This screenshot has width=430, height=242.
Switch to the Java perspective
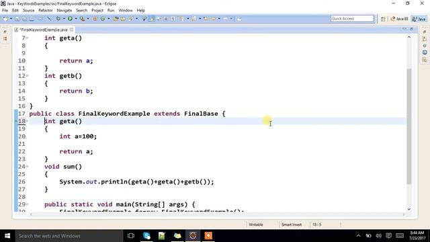(419, 19)
